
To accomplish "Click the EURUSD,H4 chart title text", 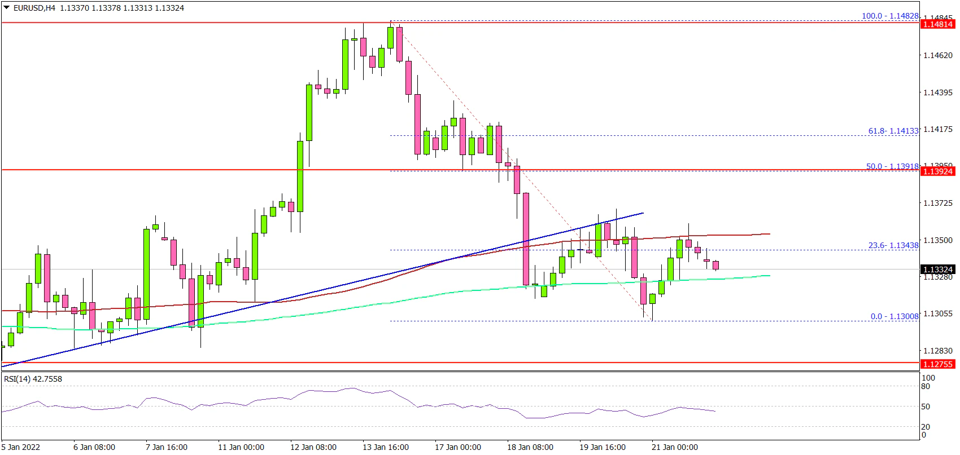I will [34, 8].
